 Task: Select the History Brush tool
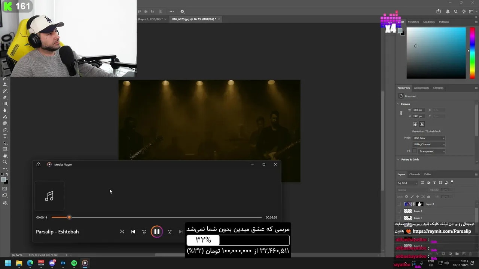pos(5,91)
